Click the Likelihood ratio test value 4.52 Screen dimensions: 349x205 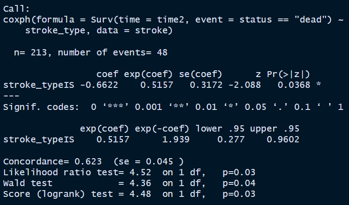140,173
